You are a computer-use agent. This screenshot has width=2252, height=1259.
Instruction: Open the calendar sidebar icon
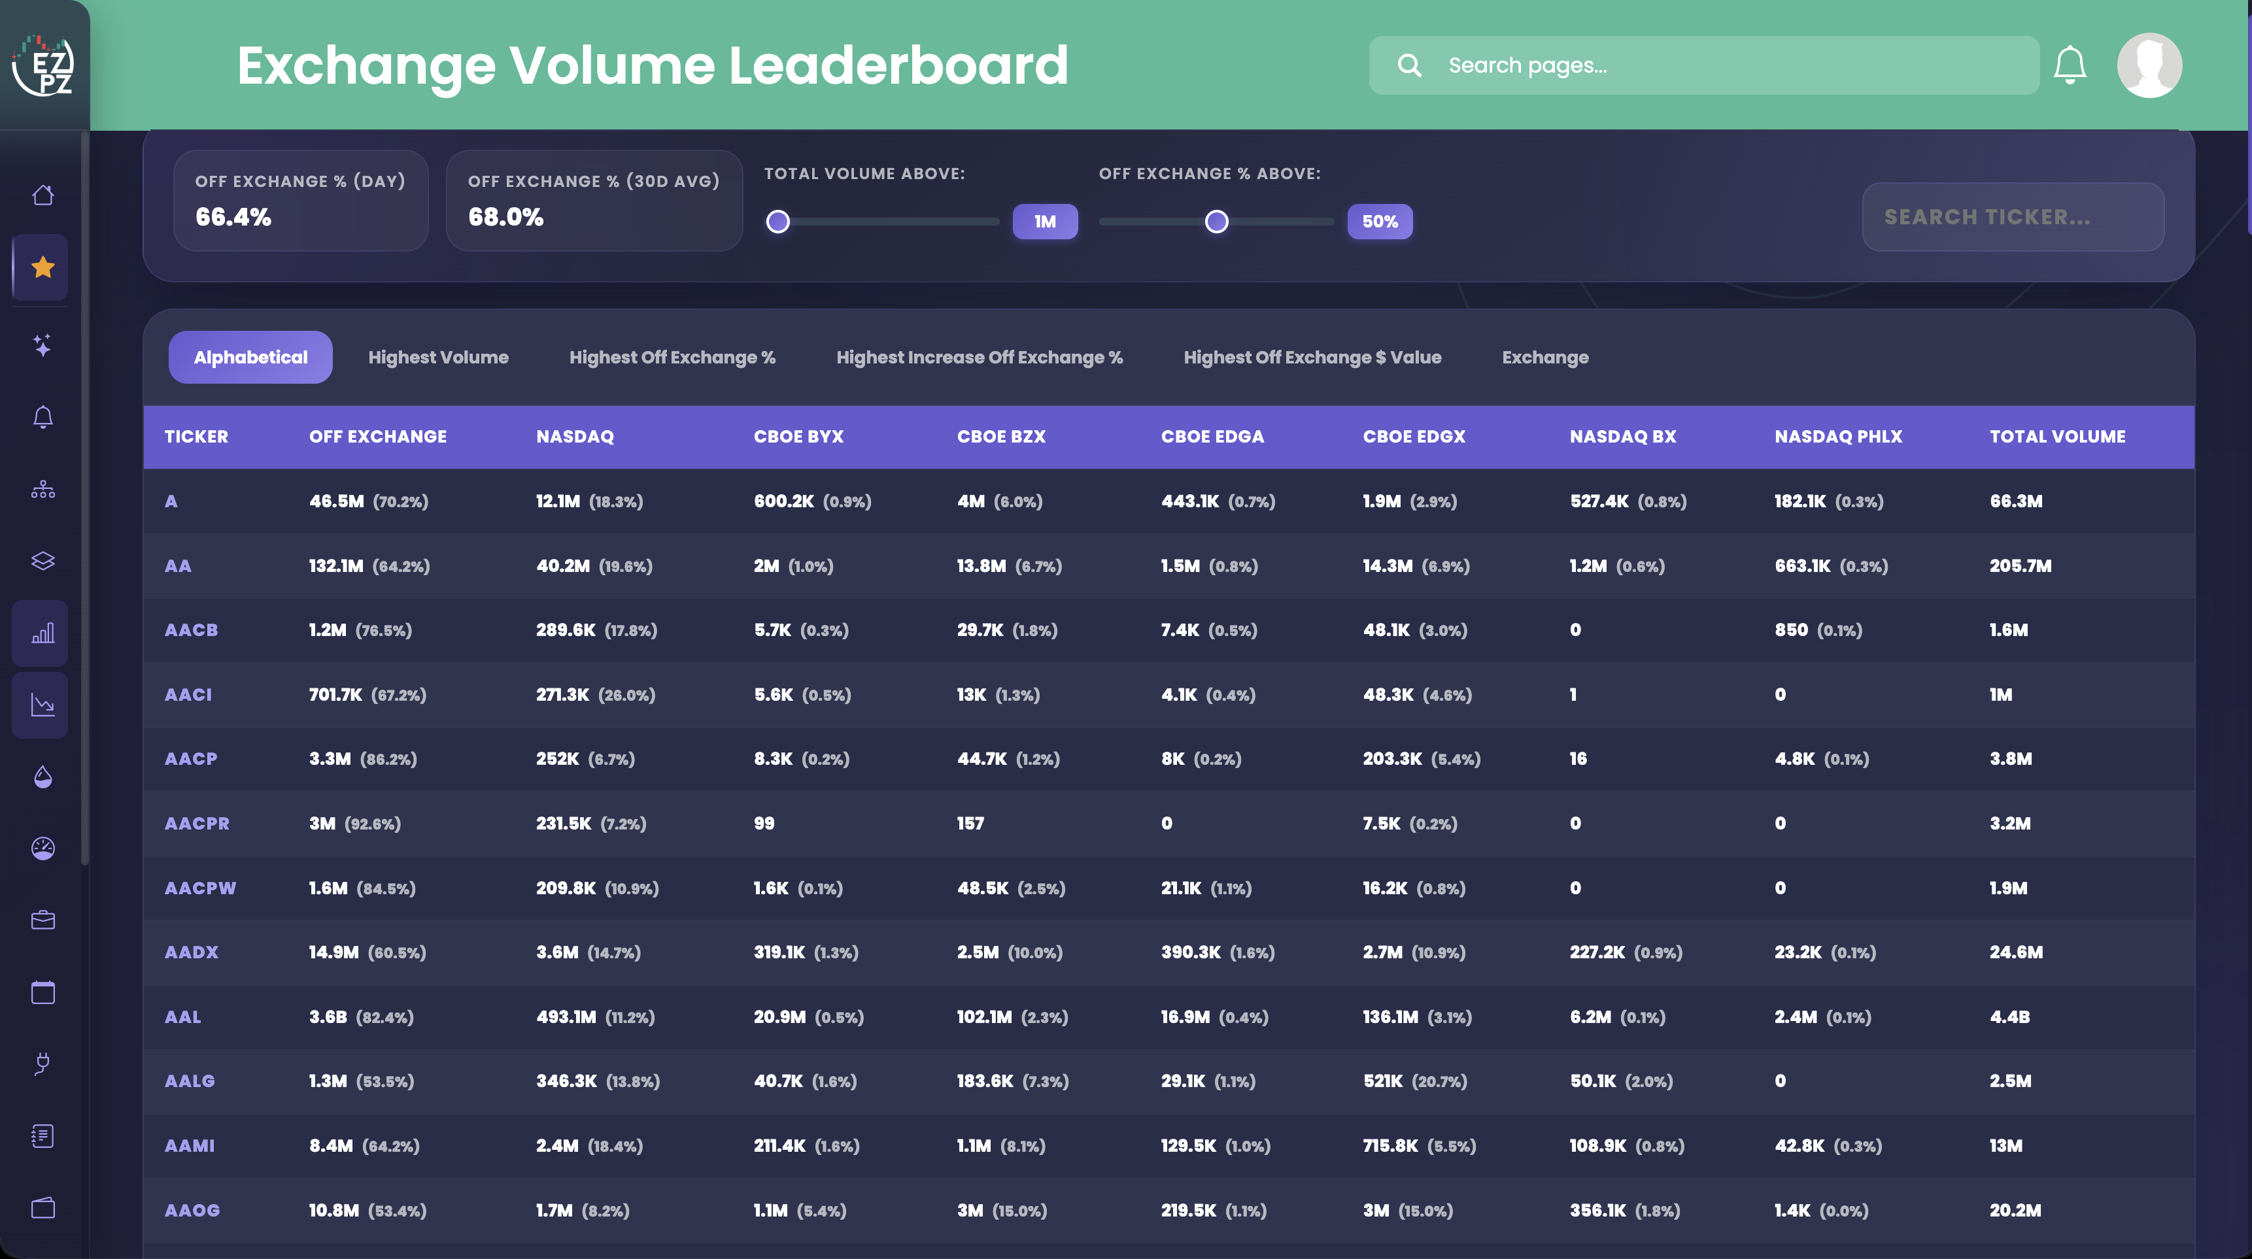[43, 992]
